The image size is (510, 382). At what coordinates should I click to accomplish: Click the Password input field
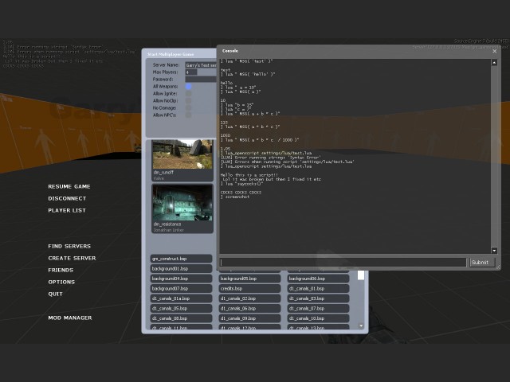(201, 80)
